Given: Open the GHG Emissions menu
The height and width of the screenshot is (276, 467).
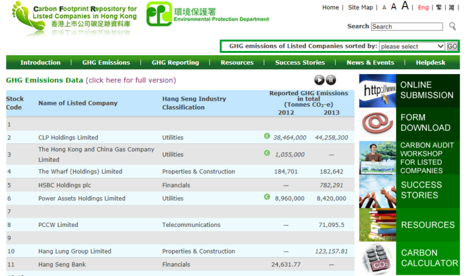Looking at the screenshot, I should (106, 62).
